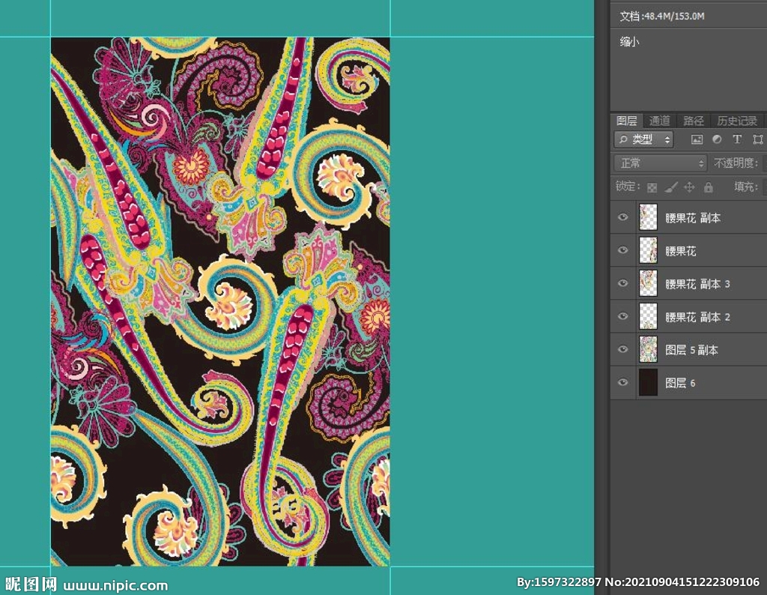This screenshot has height=595, width=767.
Task: Click the lock all padlock icon
Action: click(709, 187)
